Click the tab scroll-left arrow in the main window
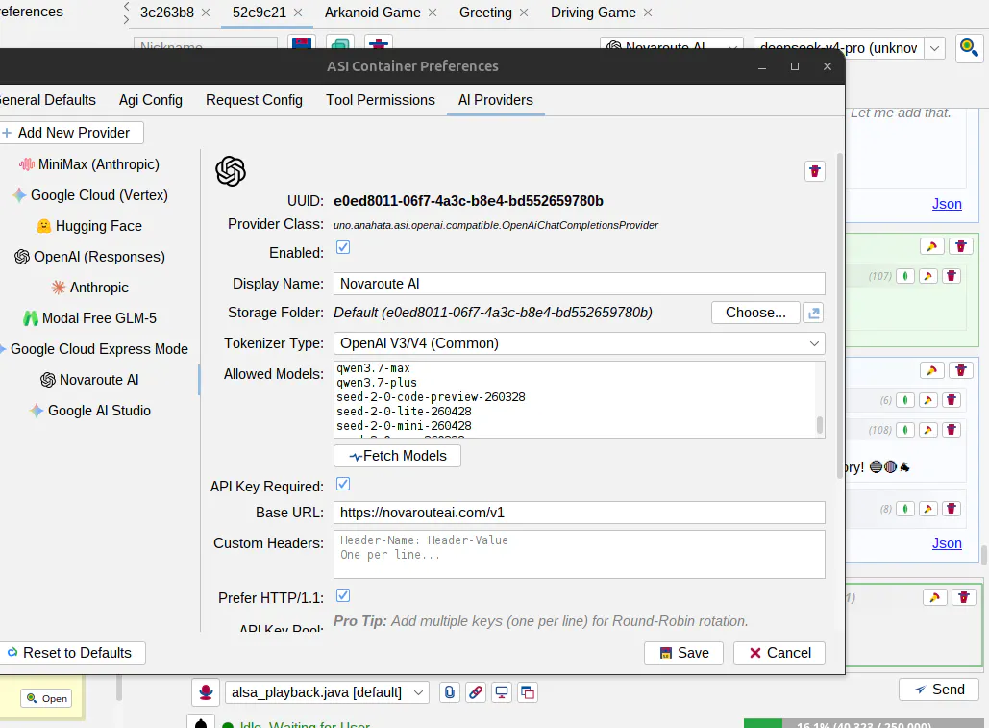This screenshot has height=728, width=989. coord(127,6)
